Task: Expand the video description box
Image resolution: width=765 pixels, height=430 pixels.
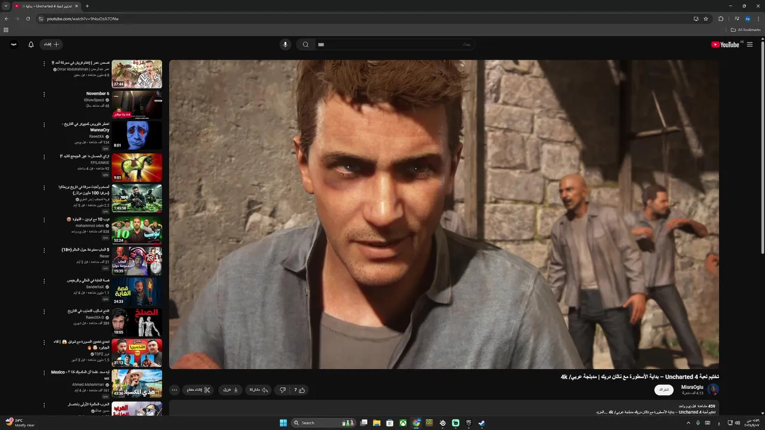Action: 443,408
